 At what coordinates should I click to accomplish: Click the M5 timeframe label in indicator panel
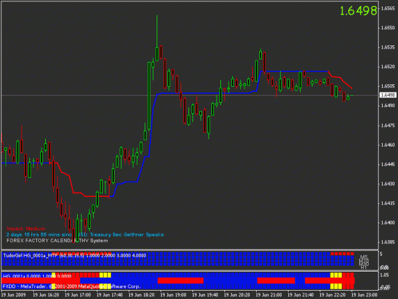[364, 257]
